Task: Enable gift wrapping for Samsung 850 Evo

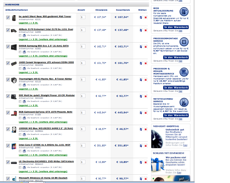Action: pyautogui.click(x=20, y=52)
